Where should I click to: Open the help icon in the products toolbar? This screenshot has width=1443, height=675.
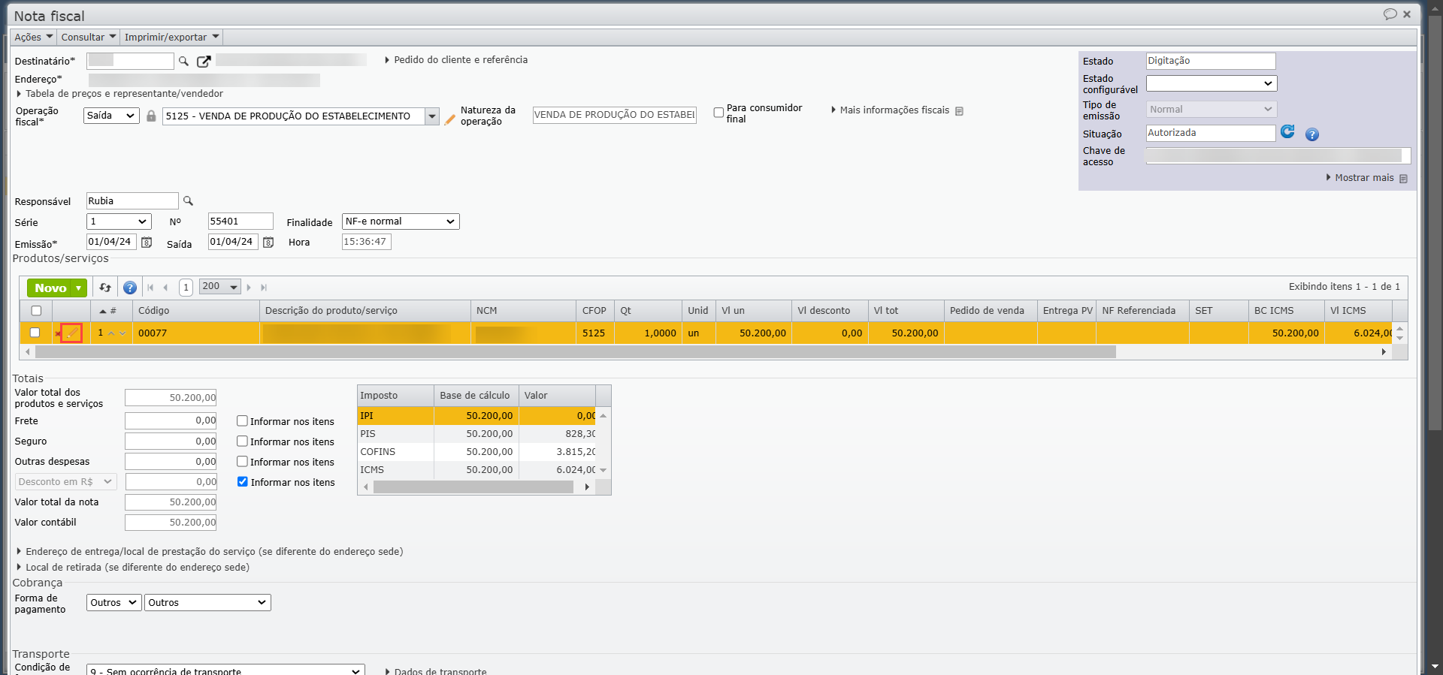pos(130,288)
